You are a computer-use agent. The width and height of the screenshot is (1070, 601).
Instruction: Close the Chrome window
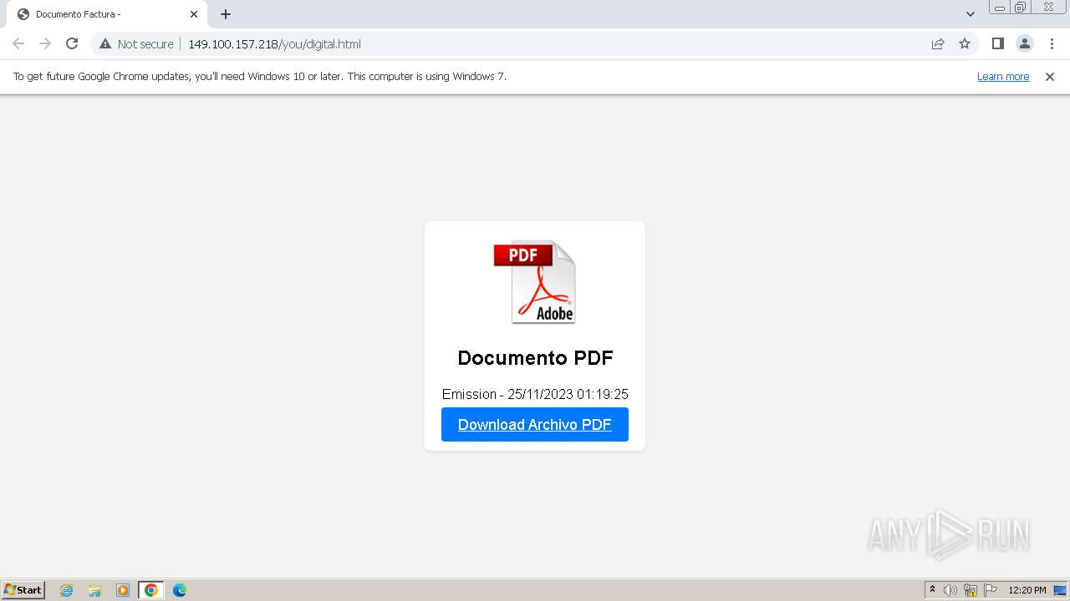[x=1048, y=8]
